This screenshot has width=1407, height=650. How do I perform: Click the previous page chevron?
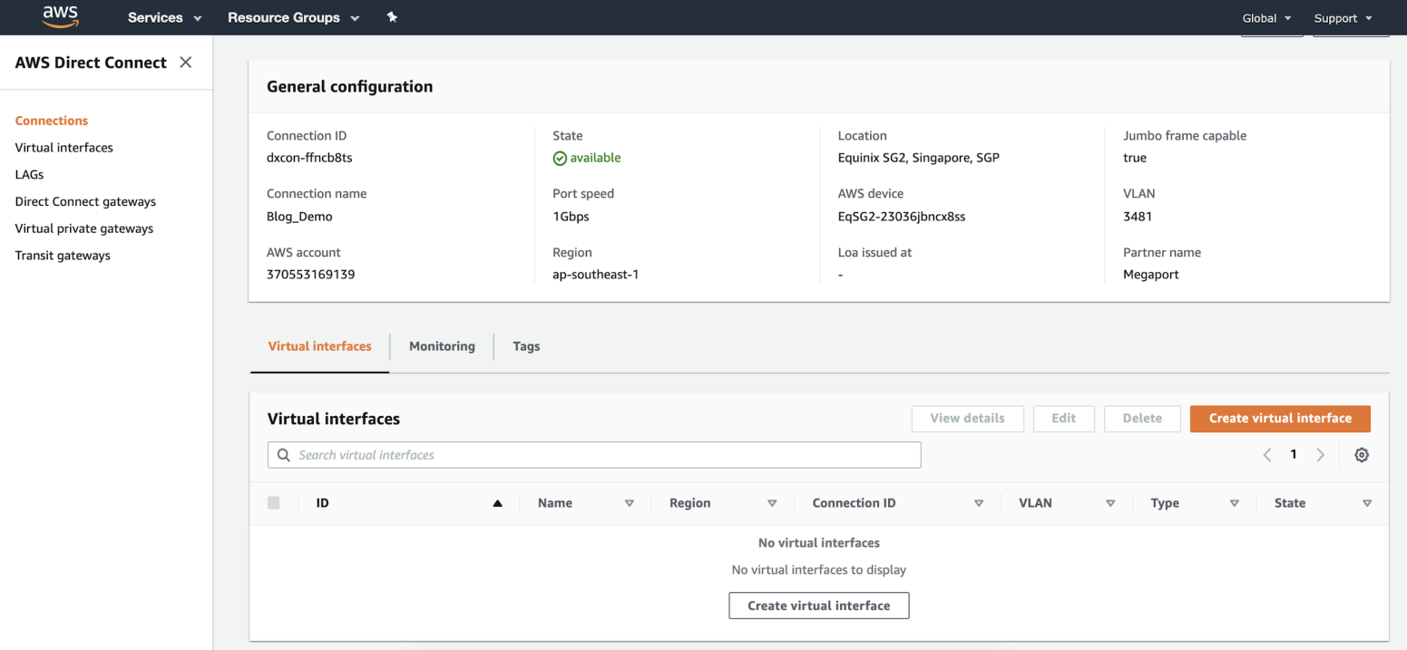[1266, 454]
